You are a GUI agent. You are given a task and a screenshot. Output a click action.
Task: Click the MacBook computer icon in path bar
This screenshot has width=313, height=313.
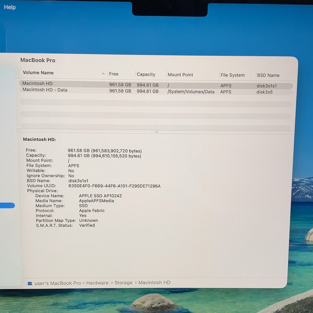(x=30, y=283)
